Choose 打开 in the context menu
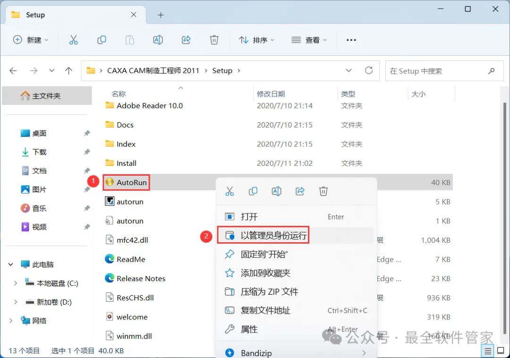 (x=296, y=217)
